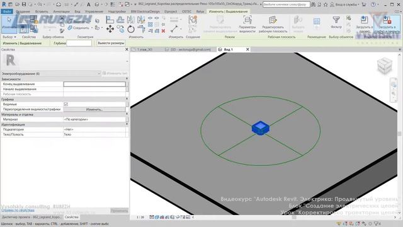The width and height of the screenshot is (403, 227).
Task: Open the Annotate (Аннотации) ribbon tab
Action: 61,11
